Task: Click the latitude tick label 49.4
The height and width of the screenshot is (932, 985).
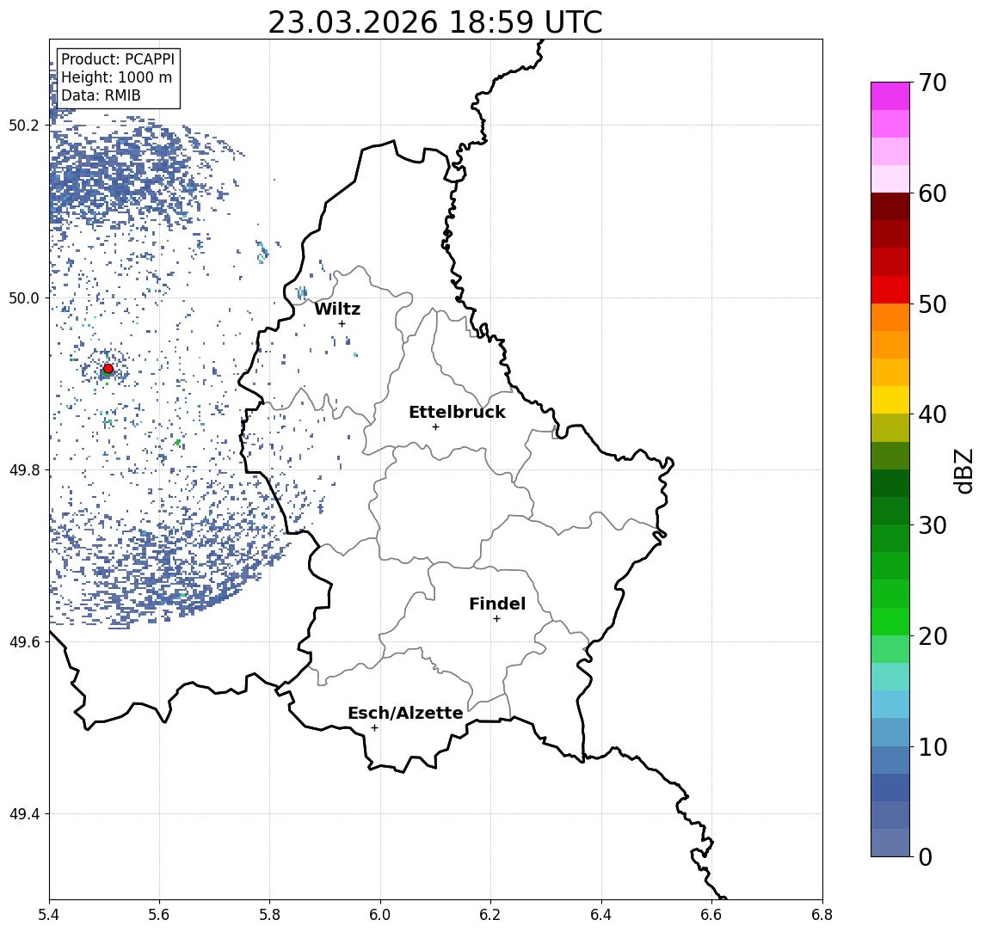Action: click(x=24, y=814)
